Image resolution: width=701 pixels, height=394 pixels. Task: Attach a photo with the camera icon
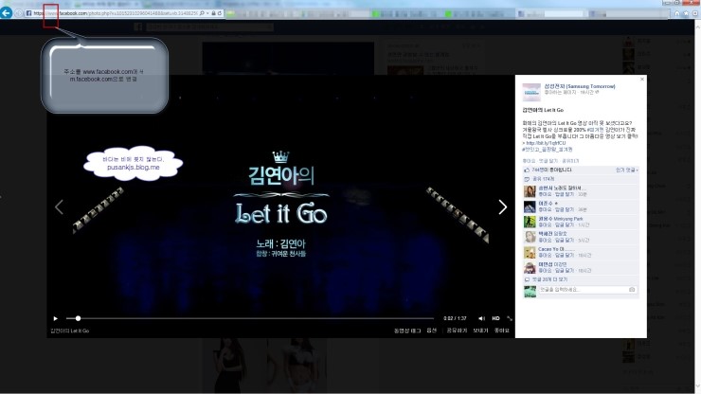coord(632,290)
